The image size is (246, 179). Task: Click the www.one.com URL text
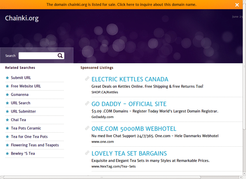point(103,142)
